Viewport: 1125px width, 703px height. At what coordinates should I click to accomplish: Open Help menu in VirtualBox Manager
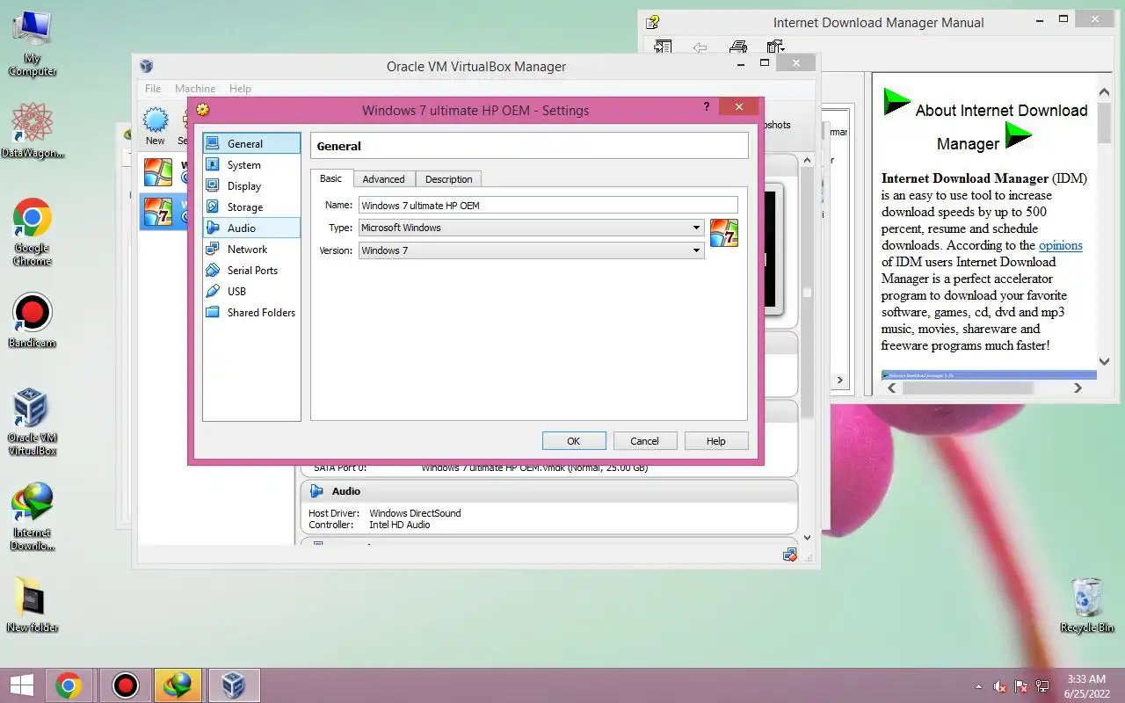240,89
